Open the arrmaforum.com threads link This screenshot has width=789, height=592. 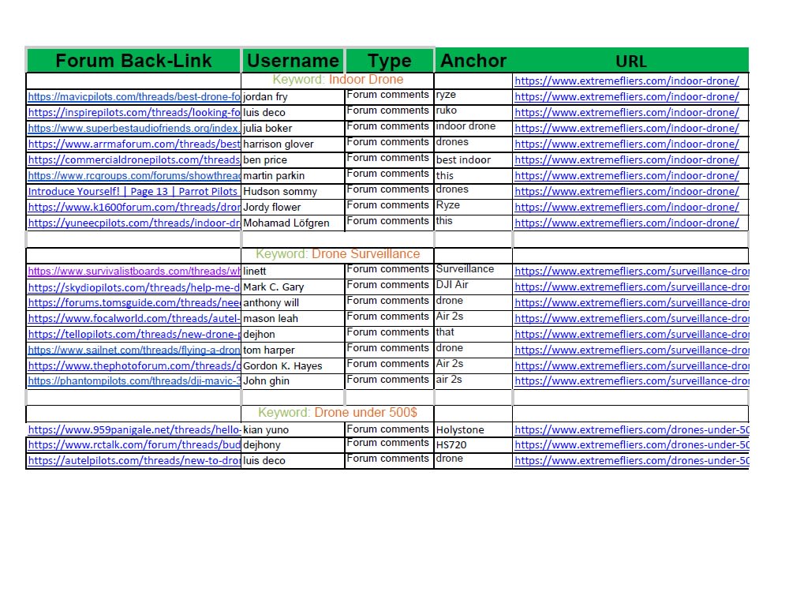(134, 144)
